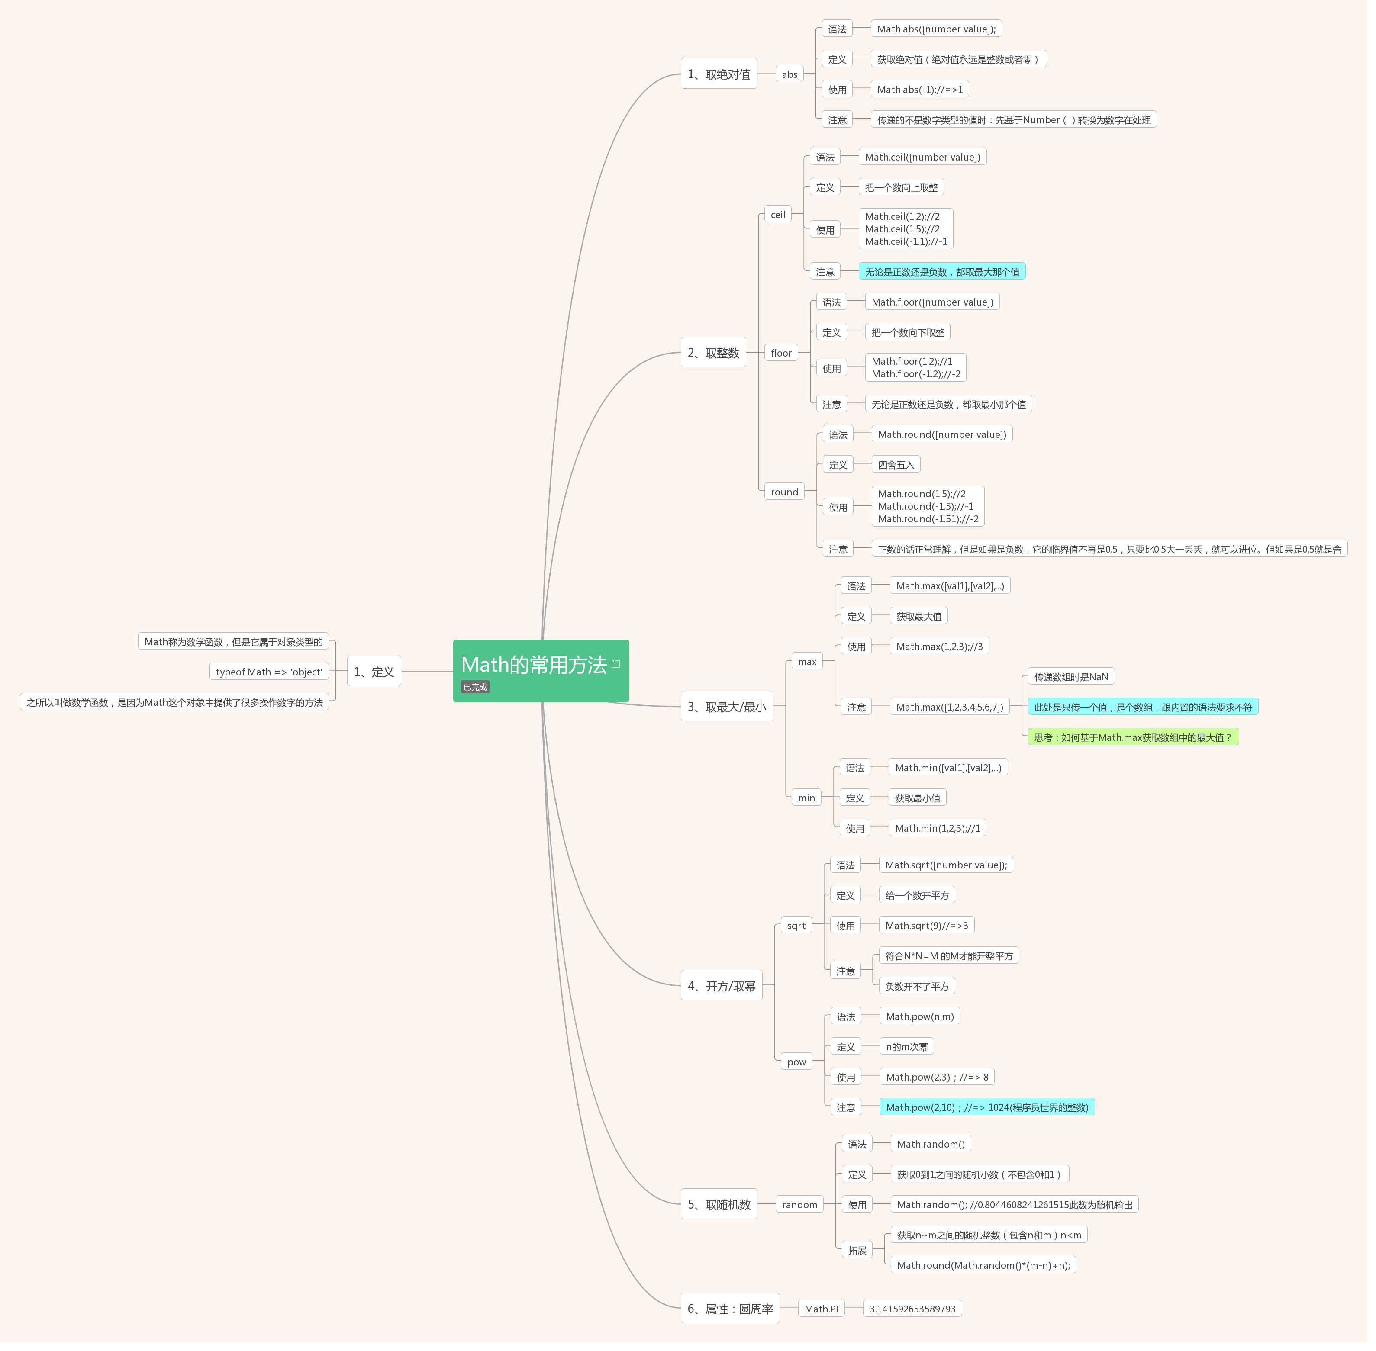Select the 4、开方/取幂 branch node
The image size is (1376, 1351).
coord(722,986)
